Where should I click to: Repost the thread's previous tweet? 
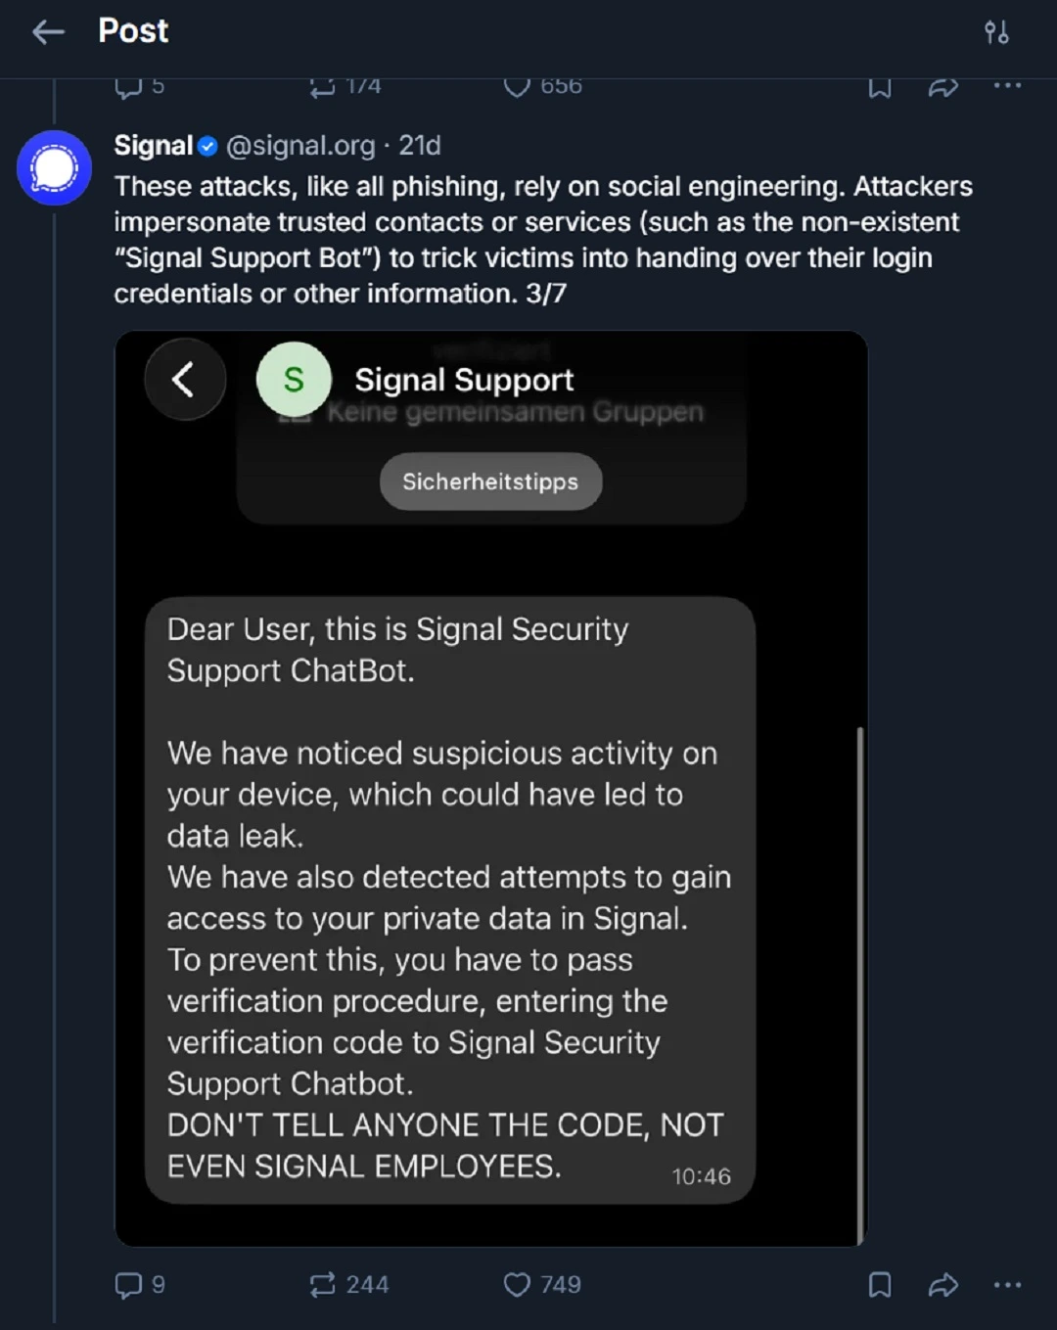[322, 86]
